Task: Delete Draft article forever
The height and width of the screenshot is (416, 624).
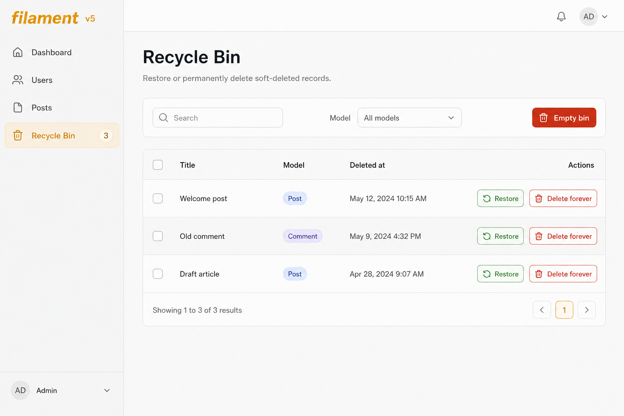Action: [x=563, y=274]
